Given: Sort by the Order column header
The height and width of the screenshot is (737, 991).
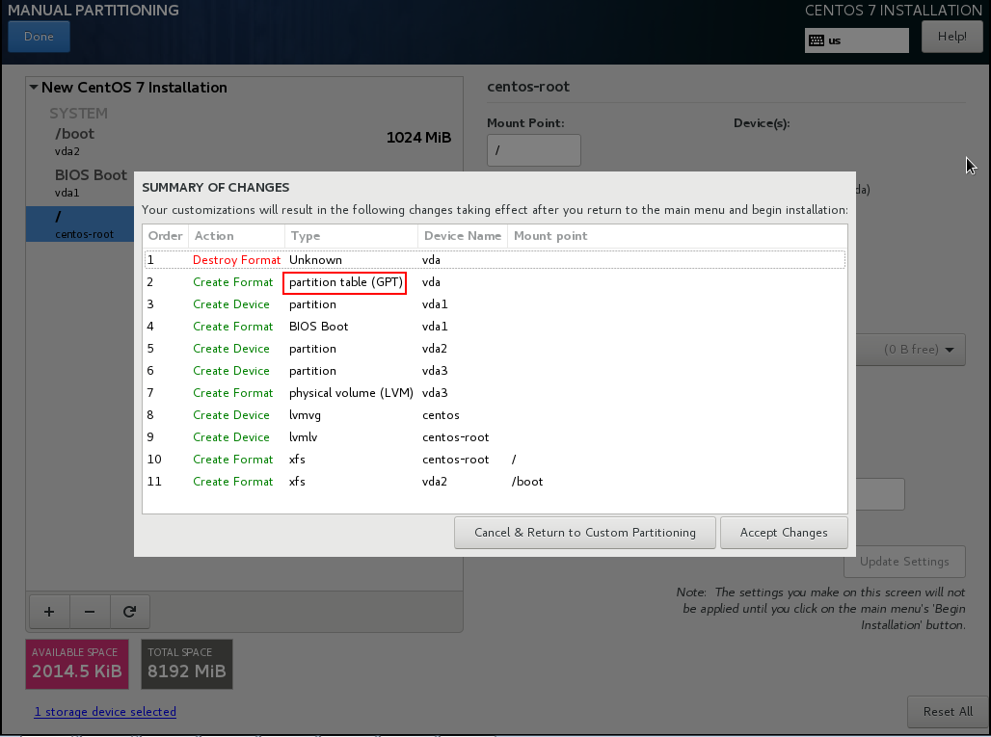Looking at the screenshot, I should pos(166,236).
